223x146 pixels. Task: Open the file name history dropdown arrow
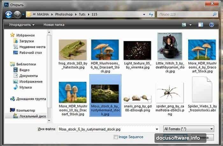156,129
